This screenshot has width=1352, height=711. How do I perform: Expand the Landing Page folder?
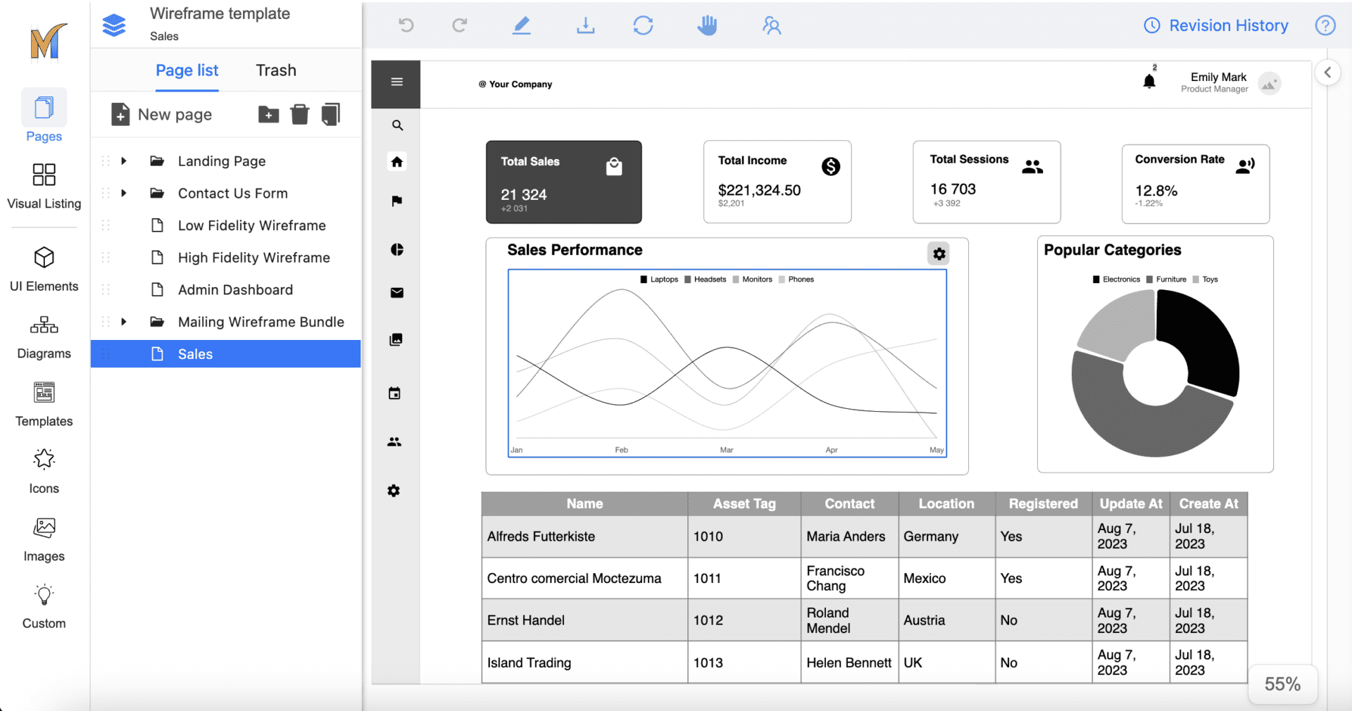(124, 161)
